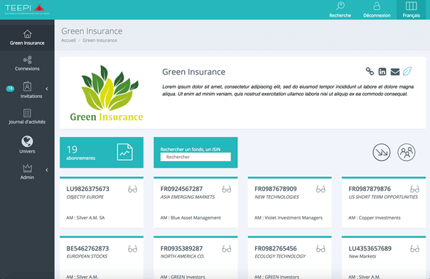
Task: Click glasses icon on FR0987879876 card
Action: tap(414, 189)
